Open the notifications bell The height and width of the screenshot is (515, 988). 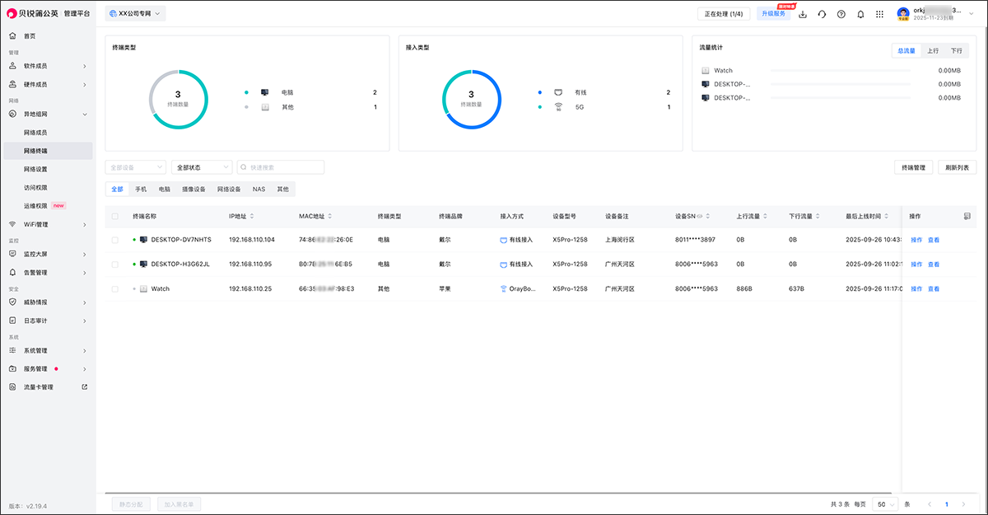[860, 14]
